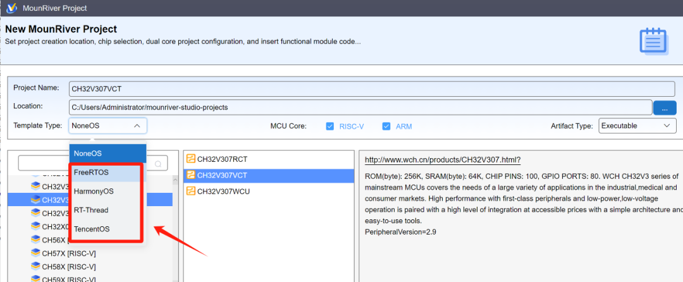
Task: Open the CH32V307 product page link
Action: click(x=443, y=160)
